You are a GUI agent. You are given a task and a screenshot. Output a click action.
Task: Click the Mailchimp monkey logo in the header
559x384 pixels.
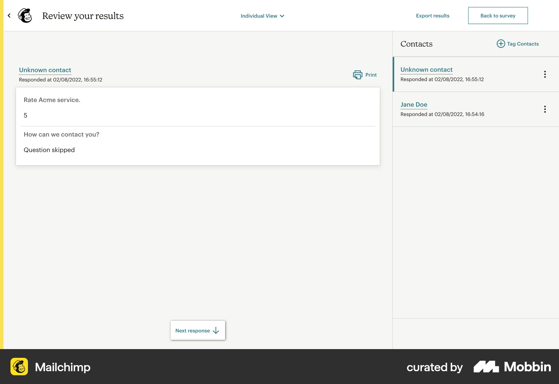[x=25, y=15]
